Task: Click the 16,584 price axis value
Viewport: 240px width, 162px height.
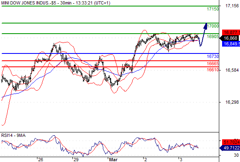Action: click(232, 70)
